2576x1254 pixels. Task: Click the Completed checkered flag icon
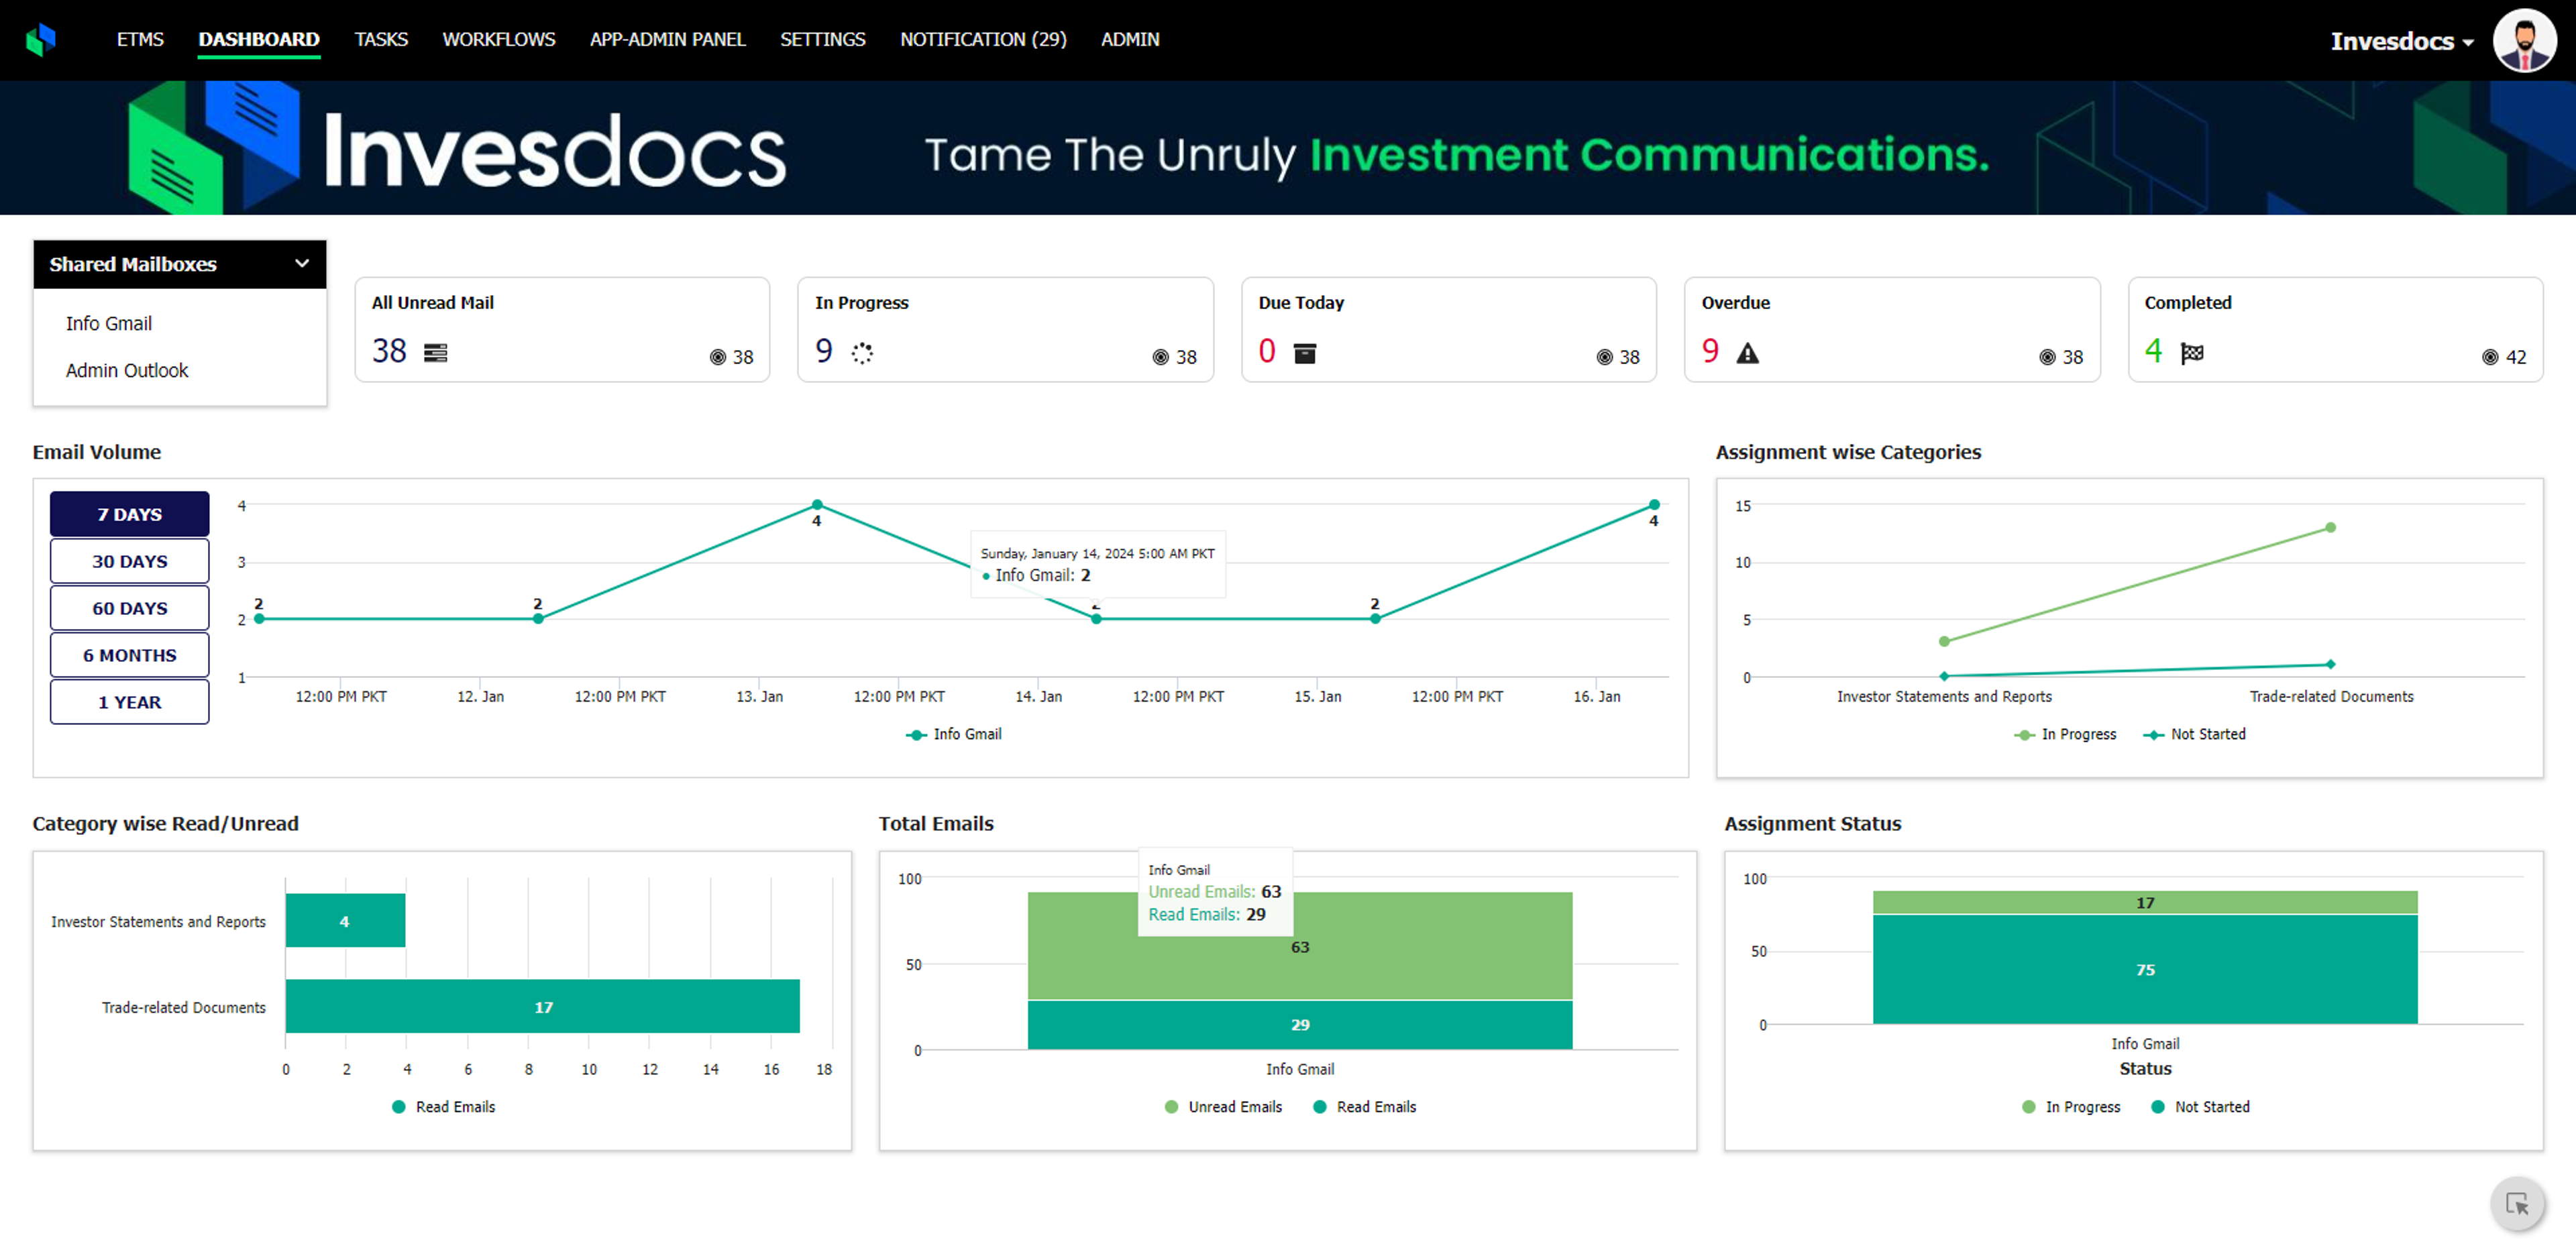click(2191, 353)
